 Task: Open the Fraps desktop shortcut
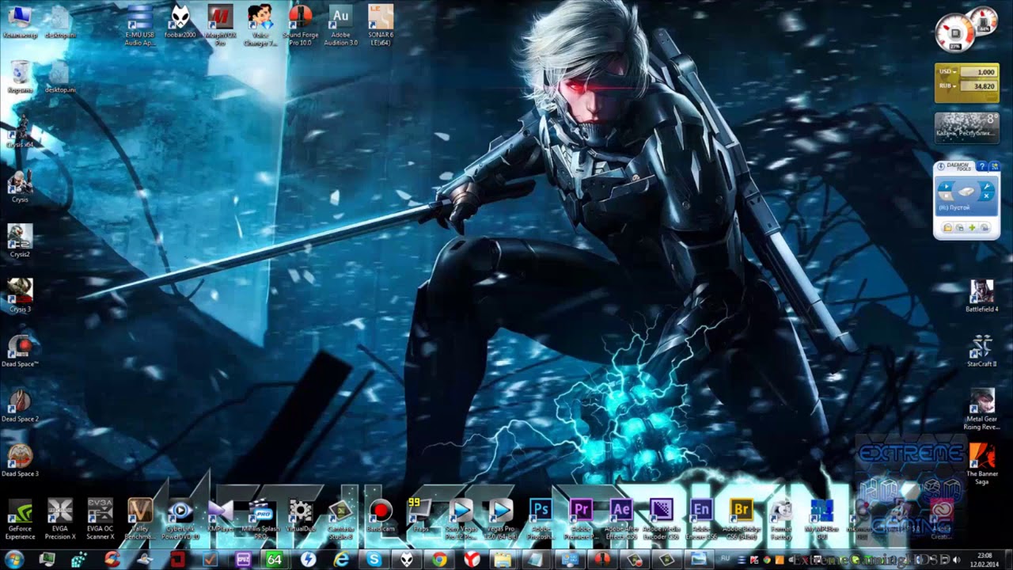(420, 515)
